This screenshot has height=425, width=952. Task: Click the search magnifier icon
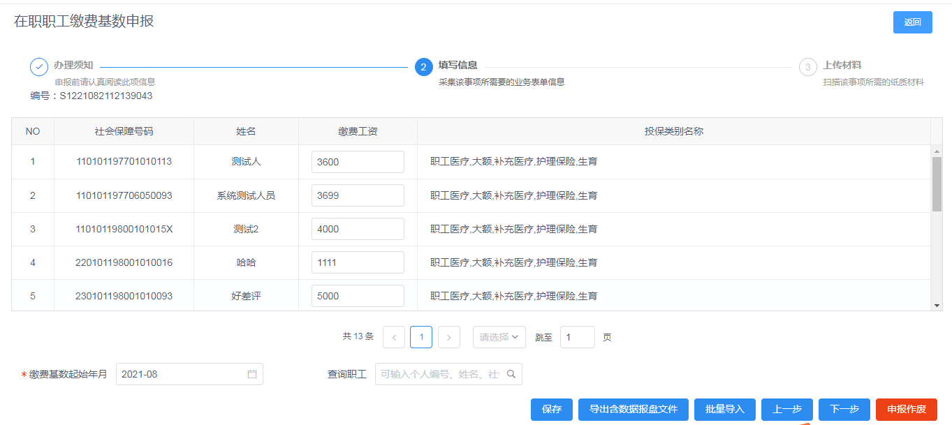[511, 374]
